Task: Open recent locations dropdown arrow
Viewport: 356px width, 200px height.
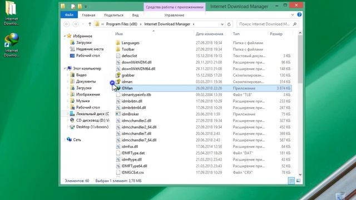Action: (x=83, y=24)
